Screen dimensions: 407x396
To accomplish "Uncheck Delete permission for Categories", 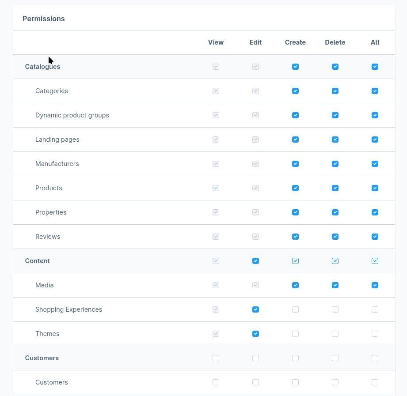I will pos(335,91).
